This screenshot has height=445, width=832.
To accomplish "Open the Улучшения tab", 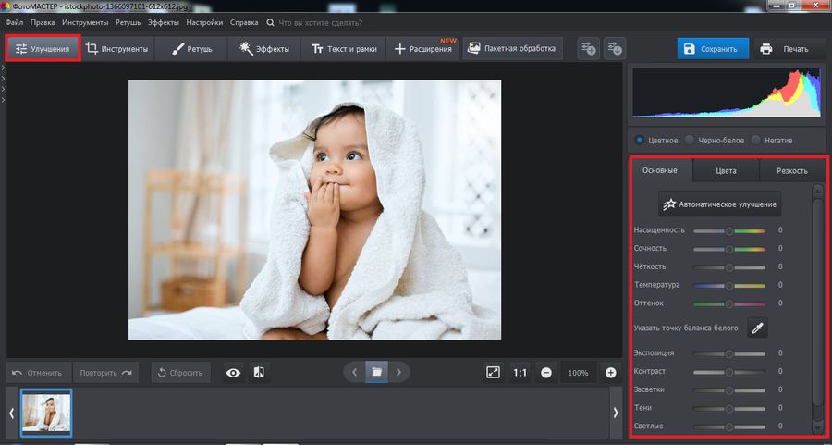I will click(43, 48).
